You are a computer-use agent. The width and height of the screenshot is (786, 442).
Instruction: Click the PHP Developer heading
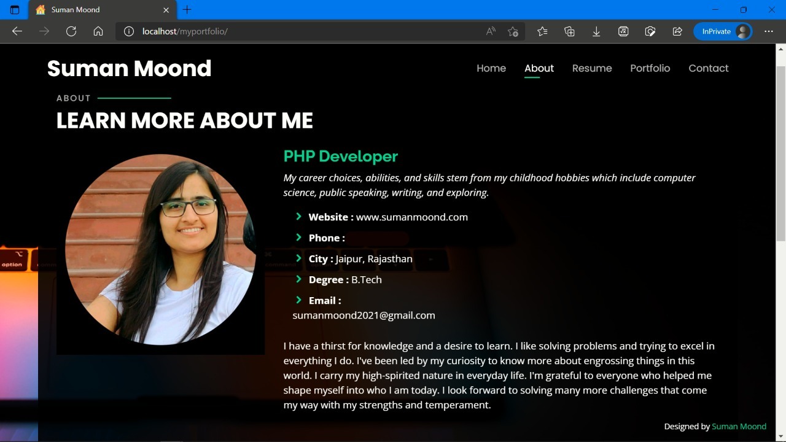(341, 157)
